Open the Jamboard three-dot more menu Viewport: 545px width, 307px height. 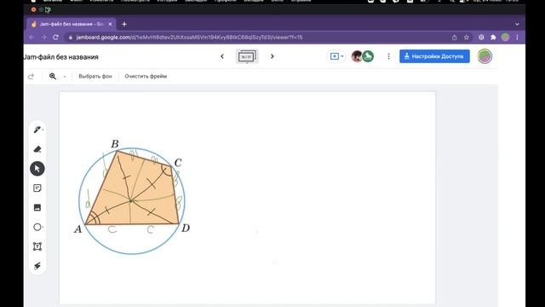point(388,56)
